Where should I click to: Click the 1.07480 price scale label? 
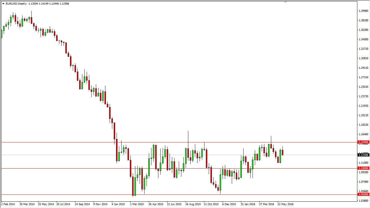pos(364,182)
